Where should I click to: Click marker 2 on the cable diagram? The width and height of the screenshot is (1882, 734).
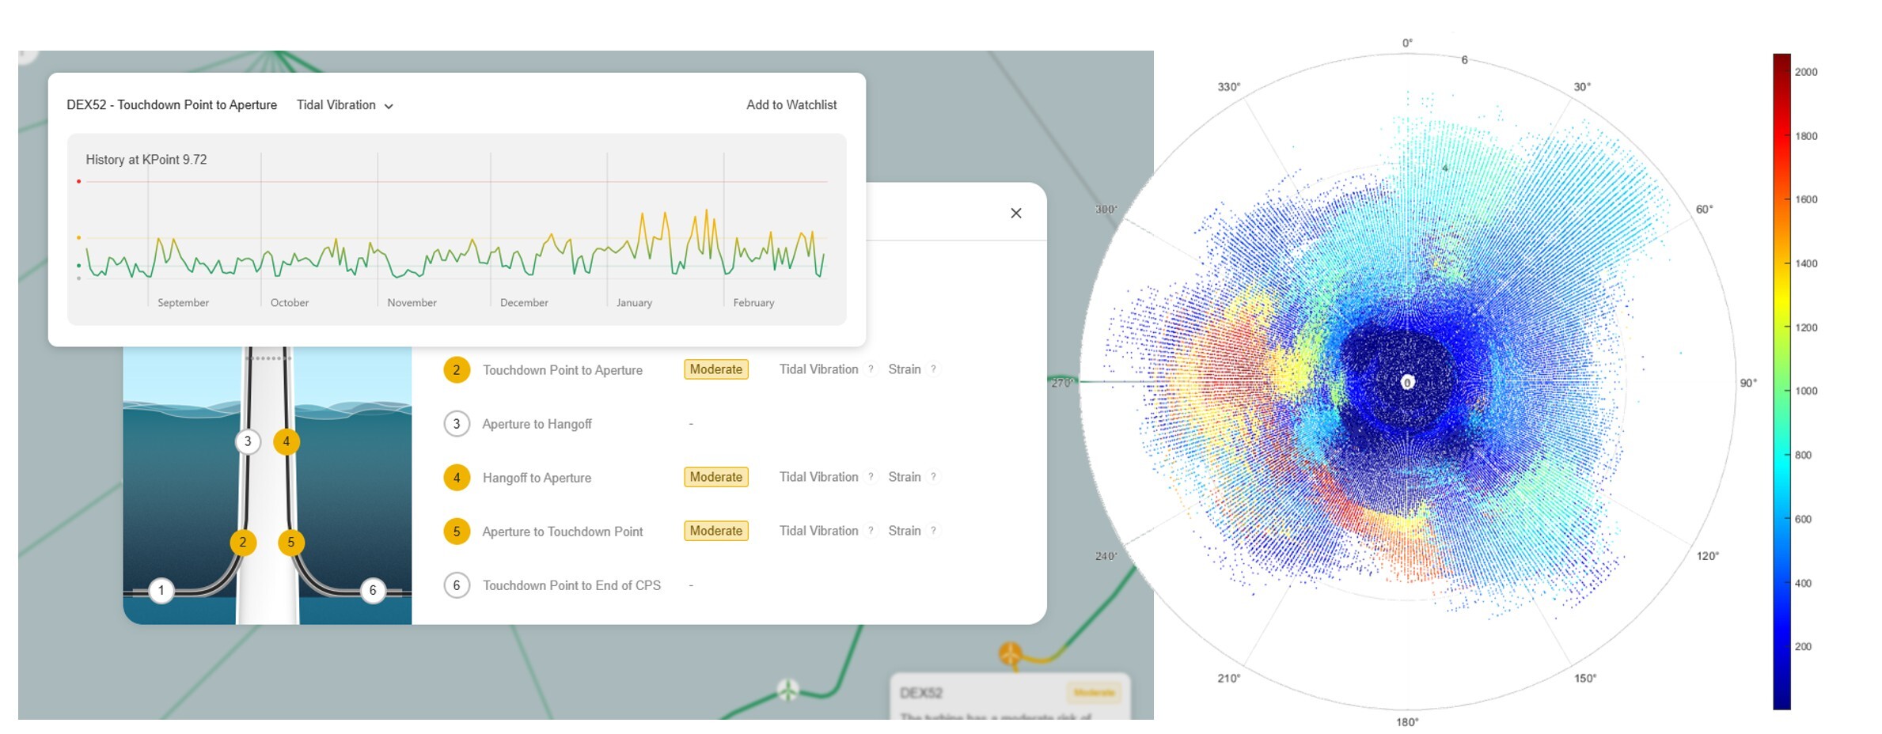pyautogui.click(x=242, y=543)
